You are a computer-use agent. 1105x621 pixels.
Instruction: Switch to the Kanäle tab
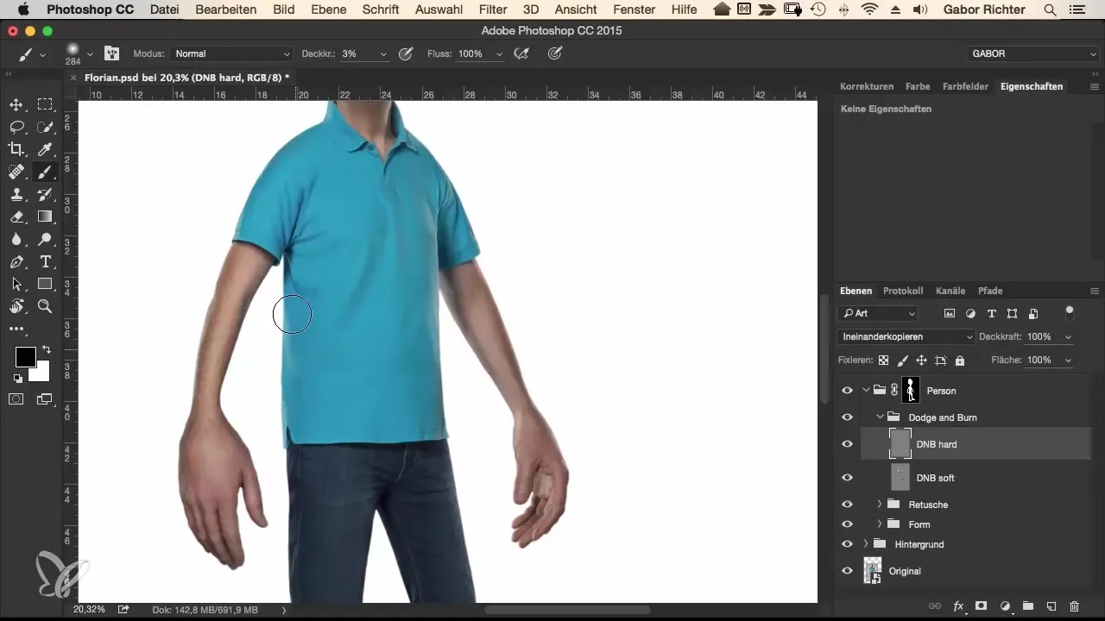(950, 291)
